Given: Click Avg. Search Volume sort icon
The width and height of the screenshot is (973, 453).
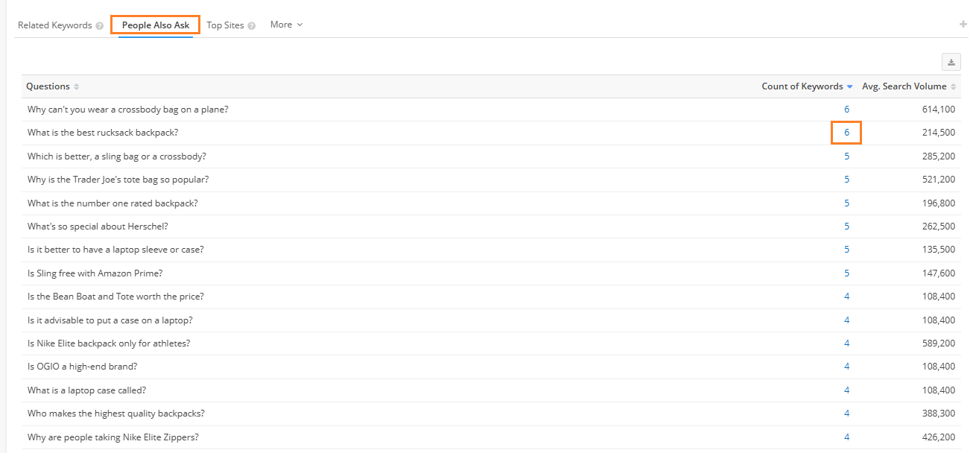Looking at the screenshot, I should [x=954, y=87].
